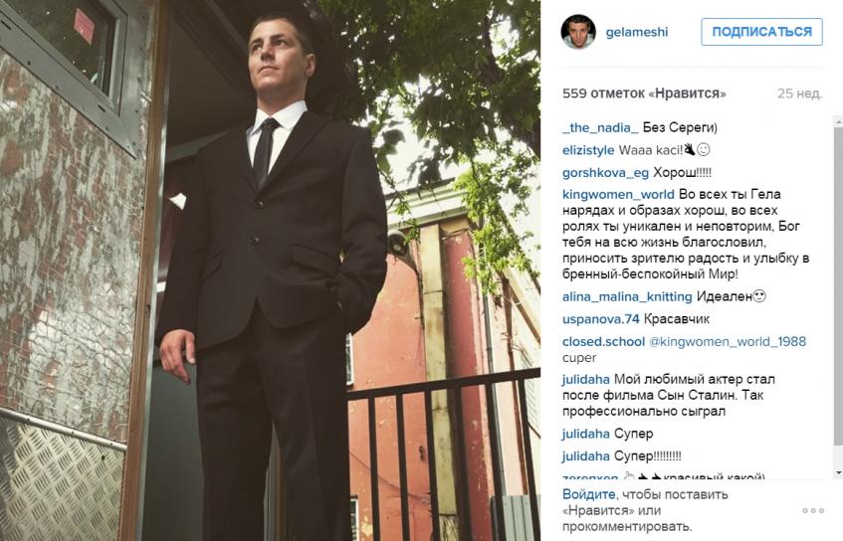Screen dimensions: 843x541
Task: Open alina_malina_knitting commenter profile
Action: tap(627, 296)
